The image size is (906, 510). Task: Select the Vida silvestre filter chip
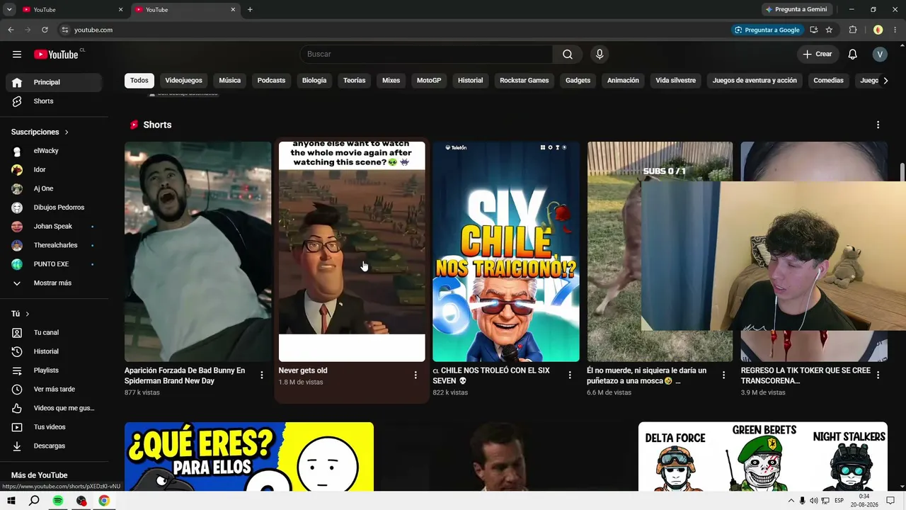[x=676, y=81]
